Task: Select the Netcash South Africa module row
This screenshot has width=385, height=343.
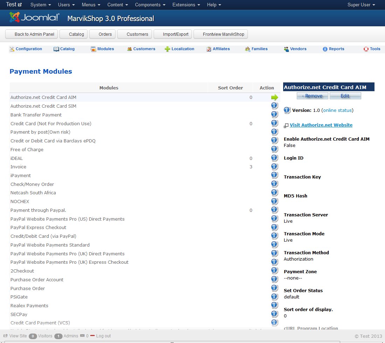Action: (x=145, y=193)
